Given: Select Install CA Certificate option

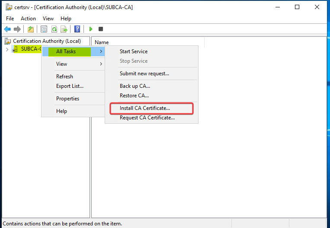Looking at the screenshot, I should pos(145,108).
